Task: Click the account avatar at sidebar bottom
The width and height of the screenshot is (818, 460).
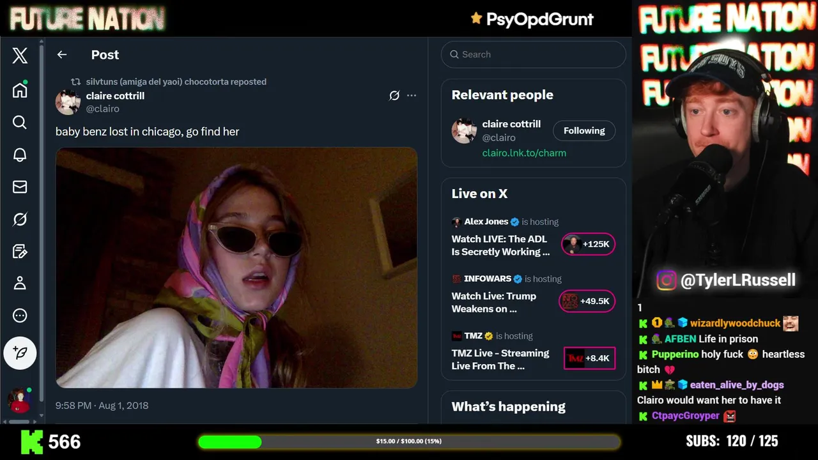Action: (x=20, y=401)
